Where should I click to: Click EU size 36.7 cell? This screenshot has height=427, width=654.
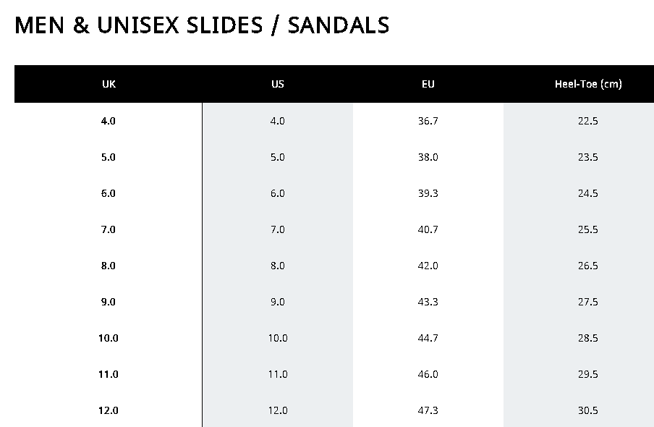[428, 121]
